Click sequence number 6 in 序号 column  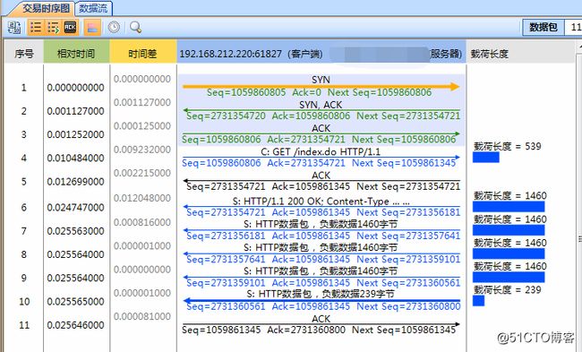pyautogui.click(x=24, y=208)
